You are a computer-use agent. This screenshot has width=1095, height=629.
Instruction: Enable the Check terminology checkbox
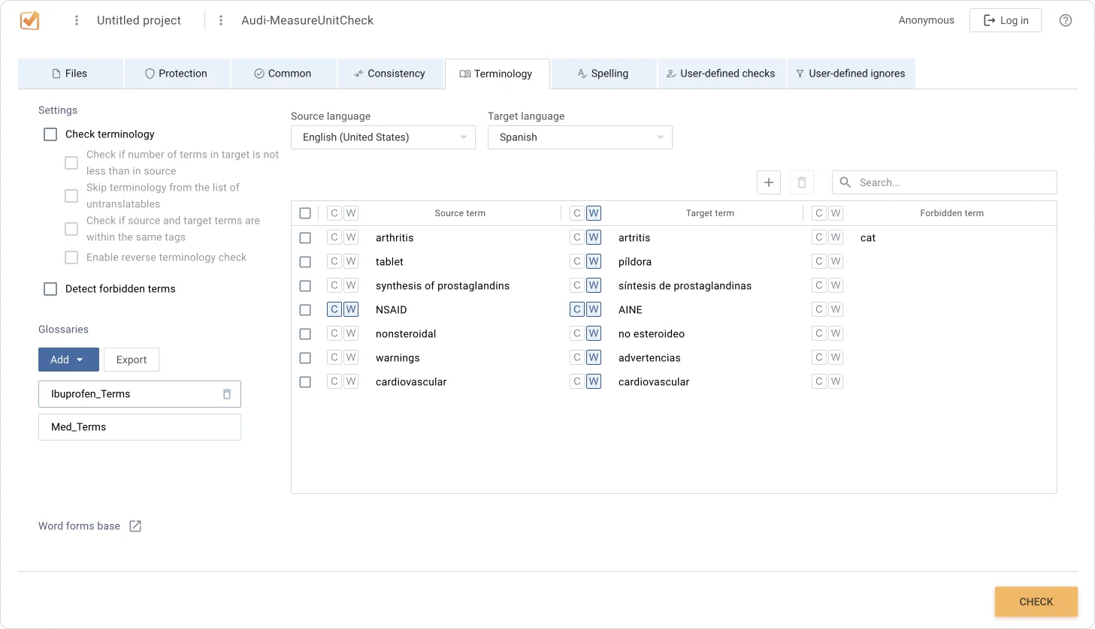[50, 134]
